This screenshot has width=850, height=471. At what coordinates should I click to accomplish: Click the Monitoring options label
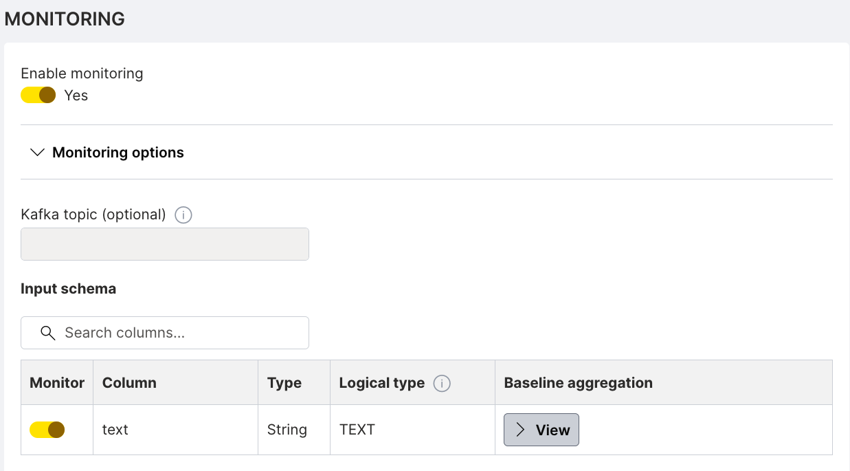point(118,152)
